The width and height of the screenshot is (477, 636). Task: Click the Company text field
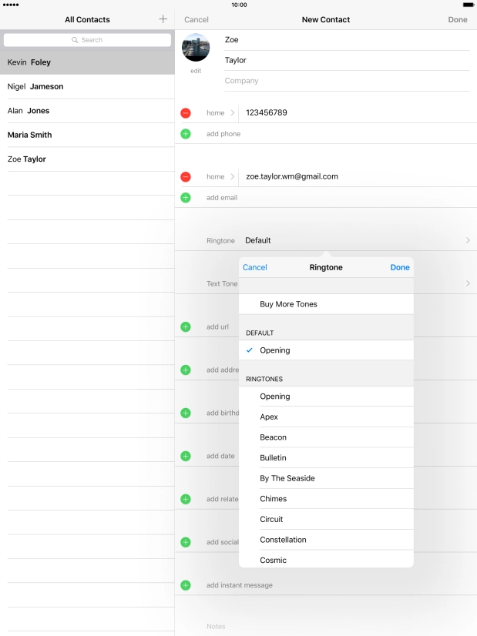click(x=347, y=81)
